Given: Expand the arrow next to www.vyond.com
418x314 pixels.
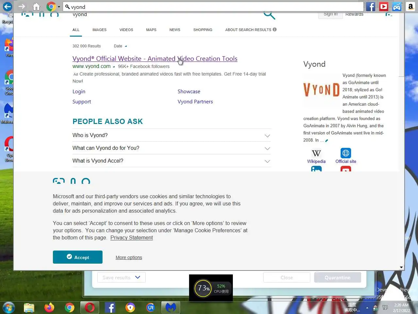Looking at the screenshot, I should click(x=114, y=67).
